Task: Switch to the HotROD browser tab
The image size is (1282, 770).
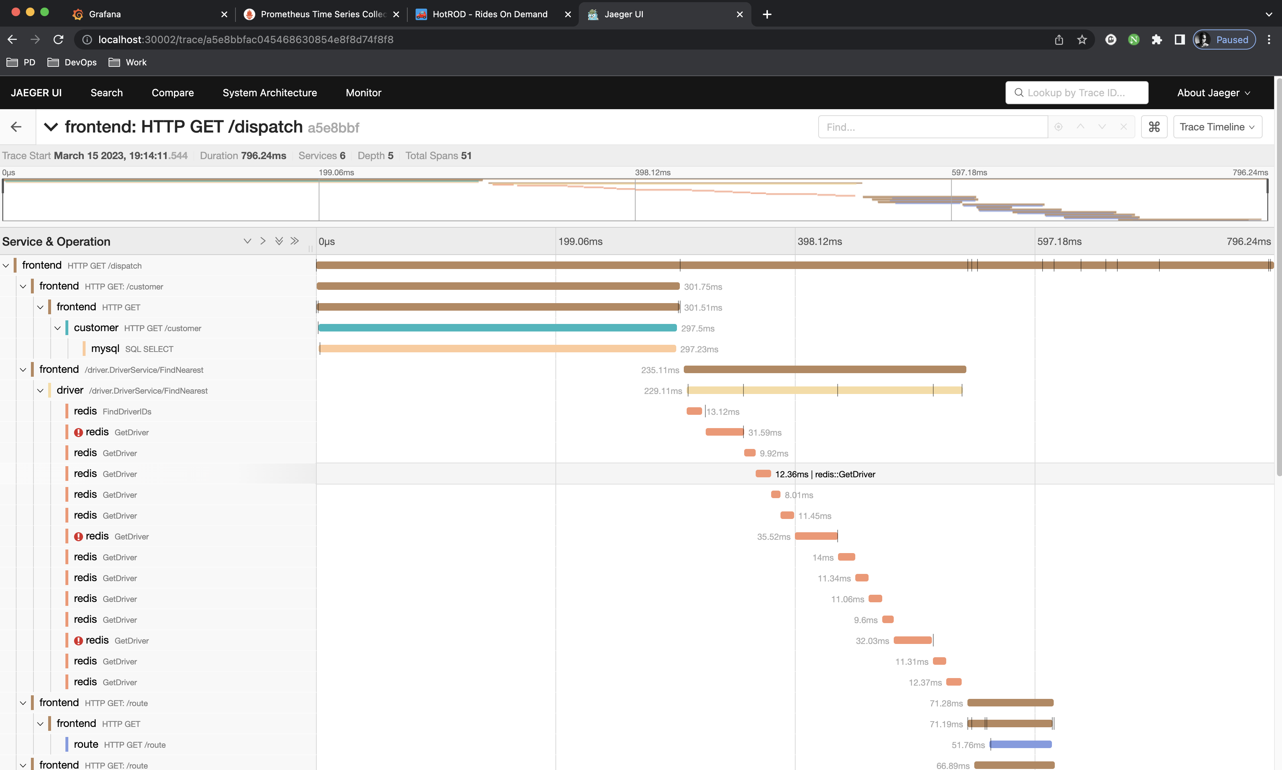Action: [490, 14]
